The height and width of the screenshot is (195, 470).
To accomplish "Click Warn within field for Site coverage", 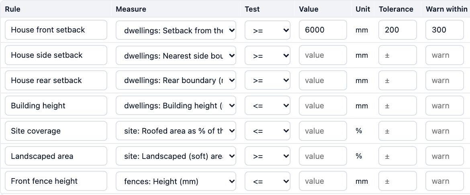I will [445, 131].
